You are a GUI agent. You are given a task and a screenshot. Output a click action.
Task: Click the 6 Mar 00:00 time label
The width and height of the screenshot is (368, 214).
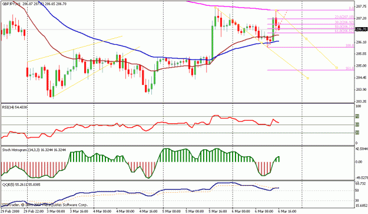[x=241, y=212]
